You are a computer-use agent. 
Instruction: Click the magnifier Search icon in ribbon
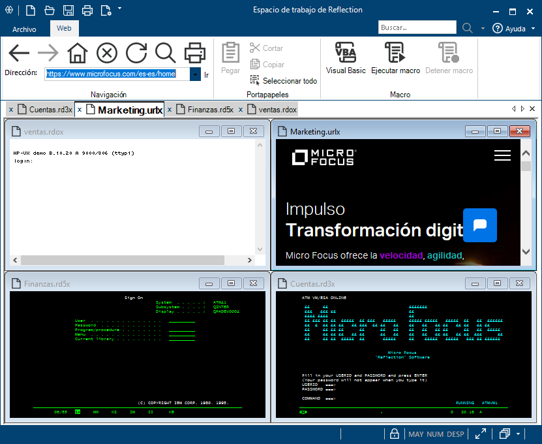pyautogui.click(x=165, y=53)
